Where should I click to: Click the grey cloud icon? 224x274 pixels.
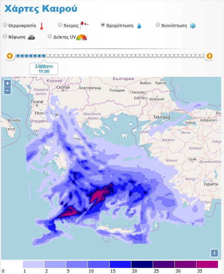[31, 37]
